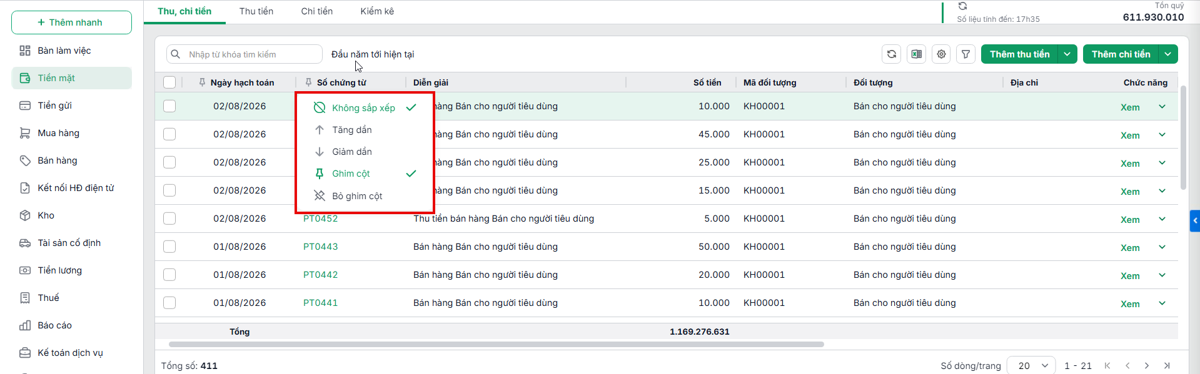Expand actions chevron for PT0443 row
The height and width of the screenshot is (374, 1200).
pos(1162,247)
